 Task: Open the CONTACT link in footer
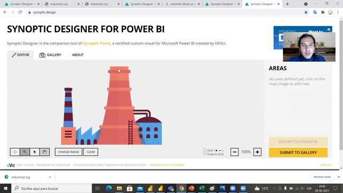pyautogui.click(x=326, y=165)
